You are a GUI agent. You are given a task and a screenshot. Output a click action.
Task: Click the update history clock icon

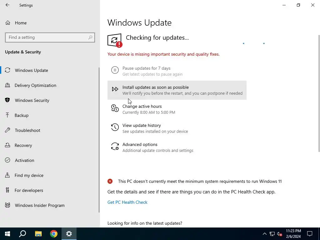[115, 127]
